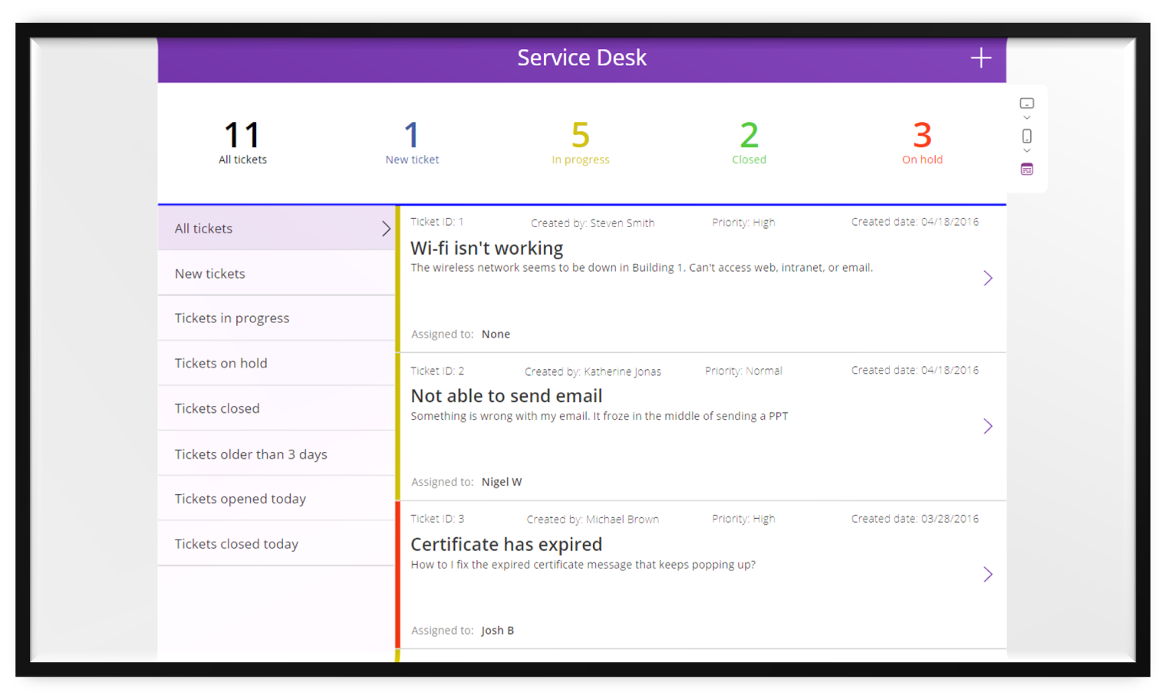This screenshot has height=699, width=1166.
Task: Click the 3 On hold counter
Action: click(922, 143)
